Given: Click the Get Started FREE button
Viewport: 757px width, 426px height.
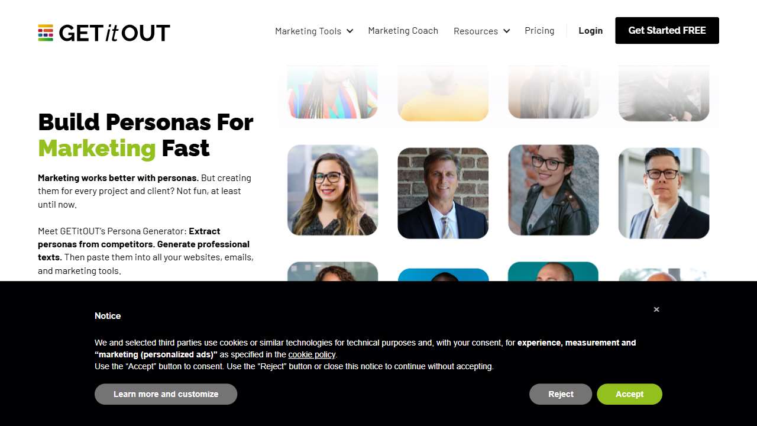Looking at the screenshot, I should tap(667, 30).
